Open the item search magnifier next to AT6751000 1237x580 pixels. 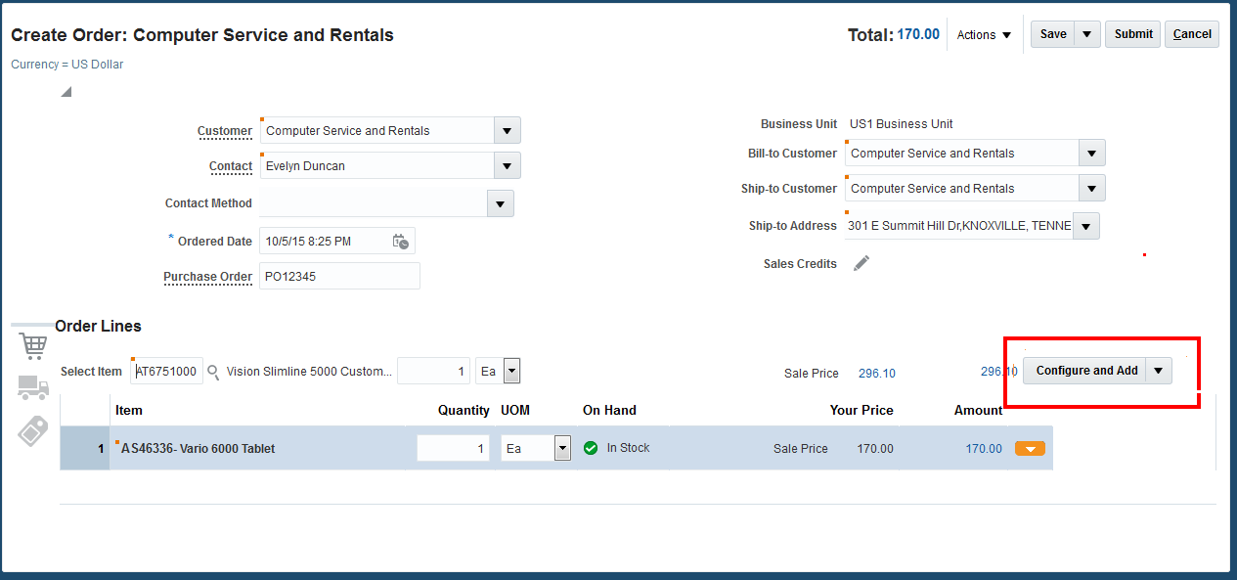point(211,372)
